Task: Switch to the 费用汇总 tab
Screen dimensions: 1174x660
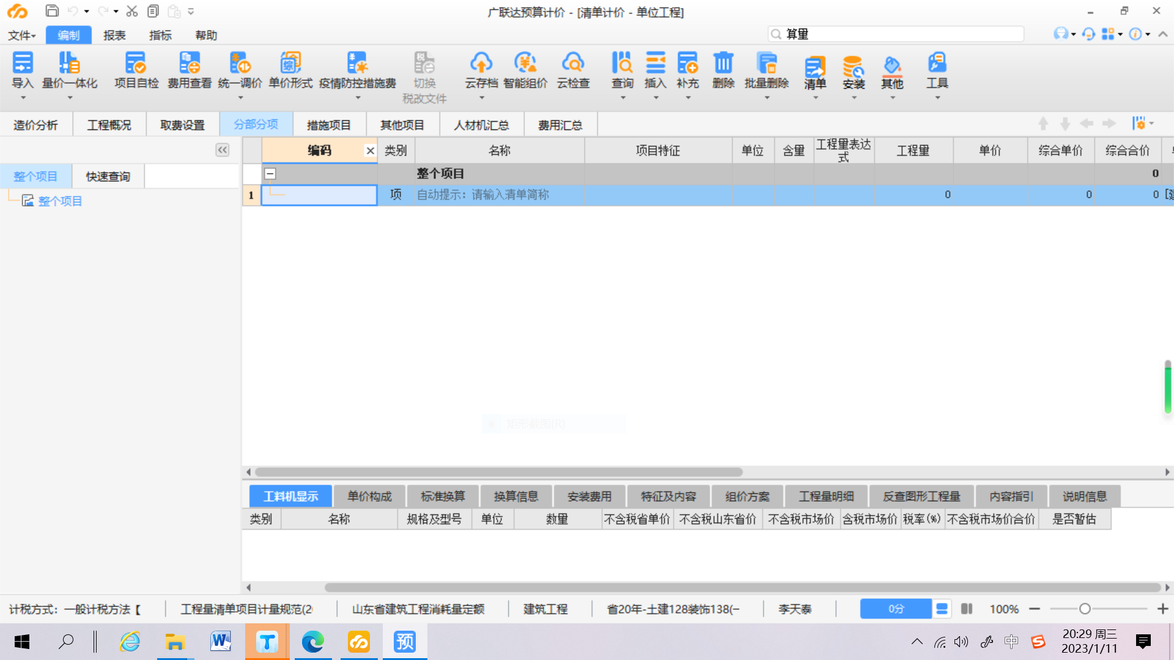Action: point(560,125)
